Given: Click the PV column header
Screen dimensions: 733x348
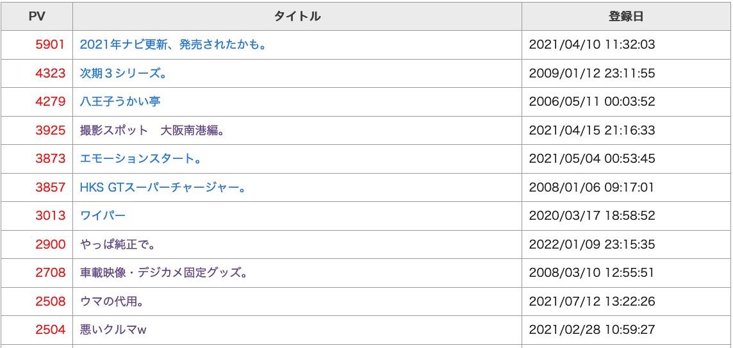Looking at the screenshot, I should (37, 17).
